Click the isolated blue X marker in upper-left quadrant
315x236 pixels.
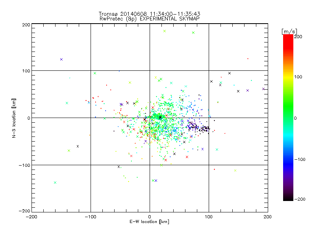coord(61,59)
